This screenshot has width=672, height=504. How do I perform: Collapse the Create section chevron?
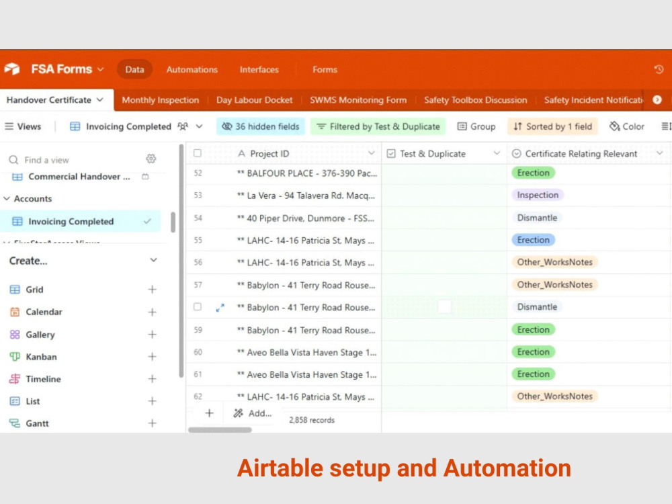pyautogui.click(x=153, y=260)
